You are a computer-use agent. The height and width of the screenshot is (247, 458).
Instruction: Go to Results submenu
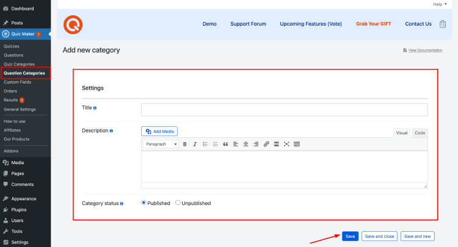tap(11, 100)
